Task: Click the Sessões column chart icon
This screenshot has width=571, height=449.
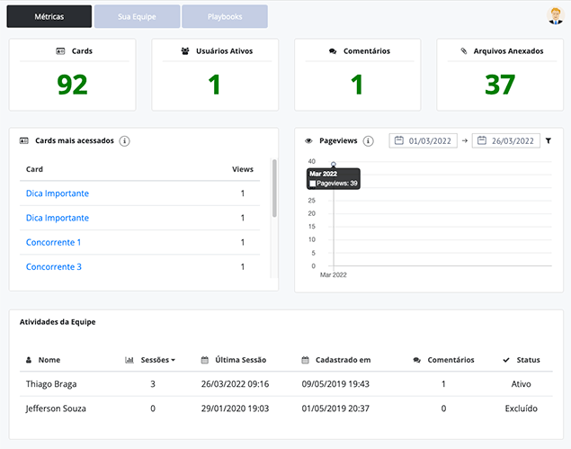Action: 129,360
